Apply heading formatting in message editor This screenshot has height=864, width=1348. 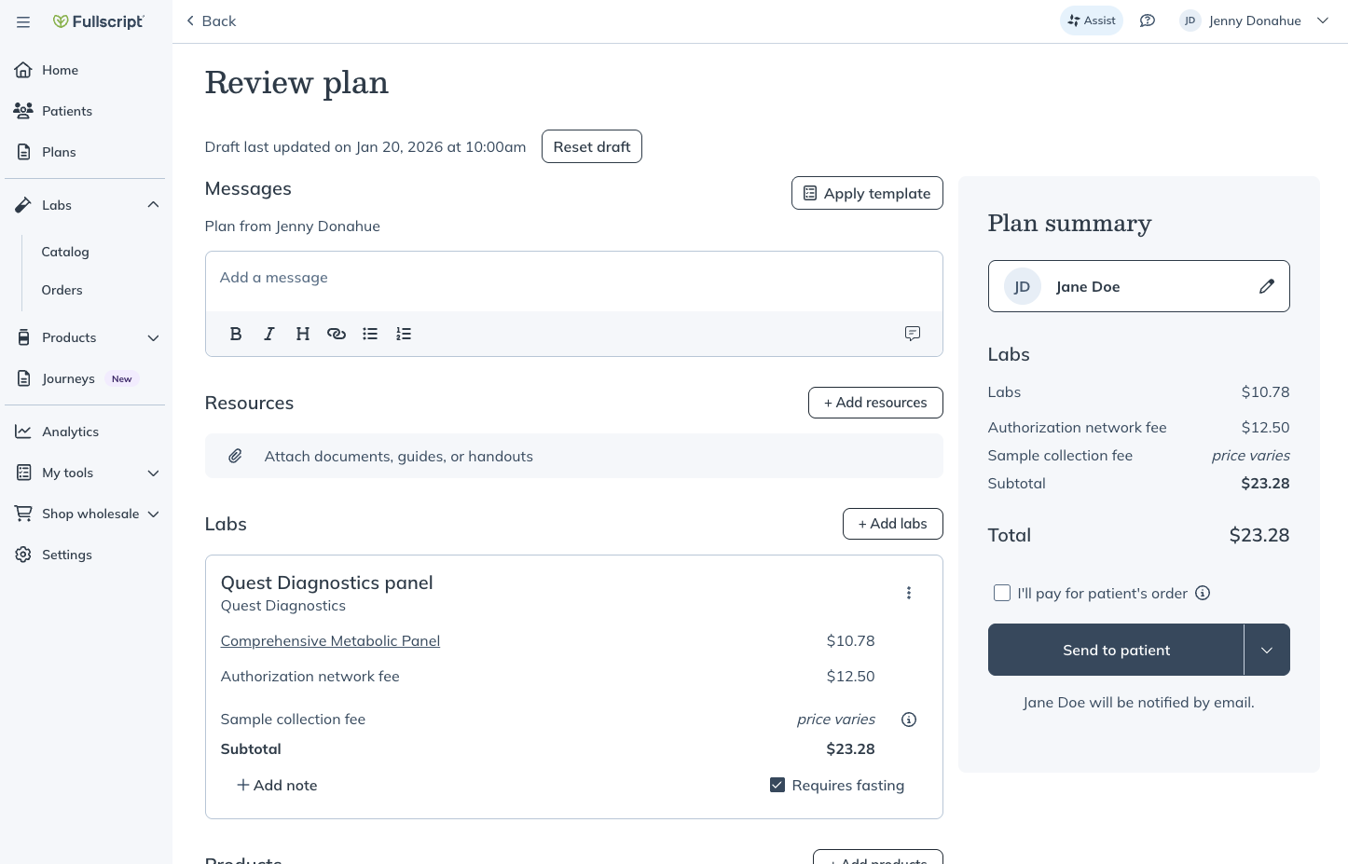(303, 334)
